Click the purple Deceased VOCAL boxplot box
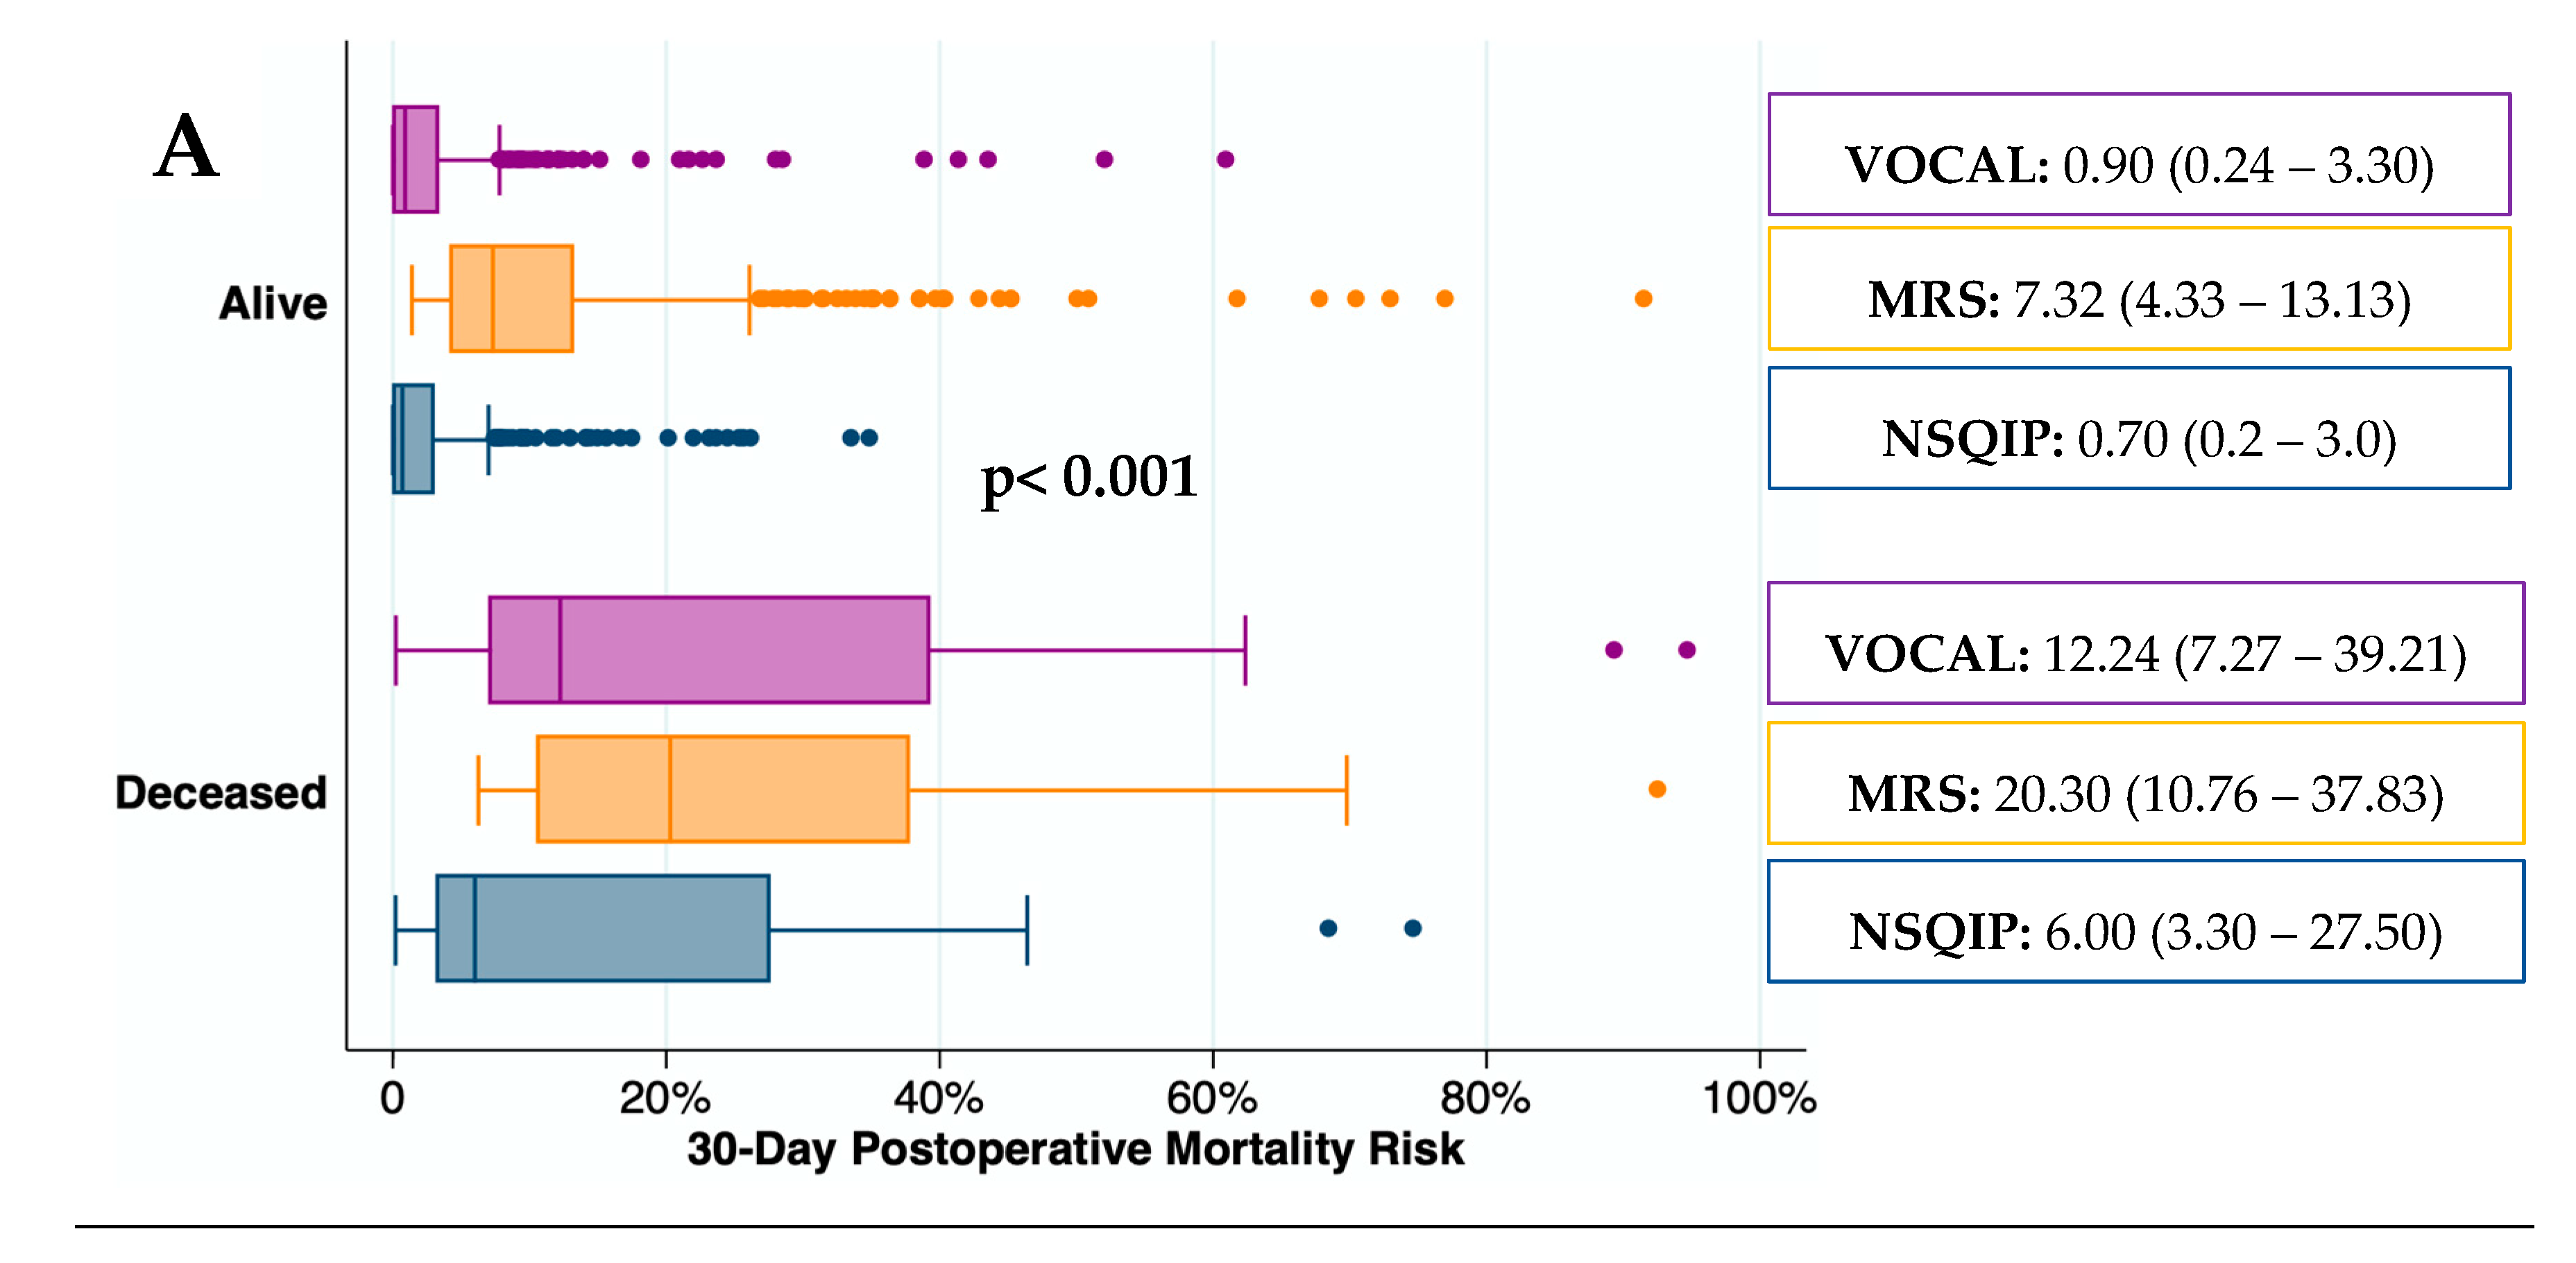 709,650
